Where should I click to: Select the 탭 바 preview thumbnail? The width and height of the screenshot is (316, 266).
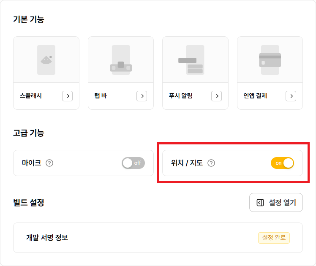[x=121, y=60]
